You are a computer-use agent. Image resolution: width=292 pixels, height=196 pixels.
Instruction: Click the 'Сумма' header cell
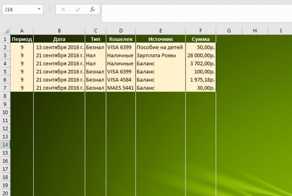(x=201, y=39)
